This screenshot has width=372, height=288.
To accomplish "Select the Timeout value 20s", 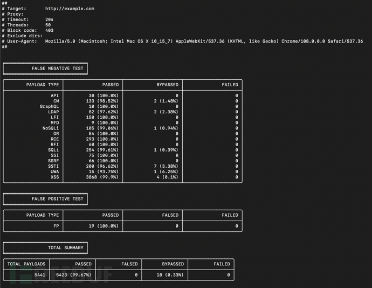I will coord(50,20).
